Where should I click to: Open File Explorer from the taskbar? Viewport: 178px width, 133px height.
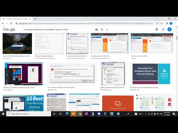point(73,114)
